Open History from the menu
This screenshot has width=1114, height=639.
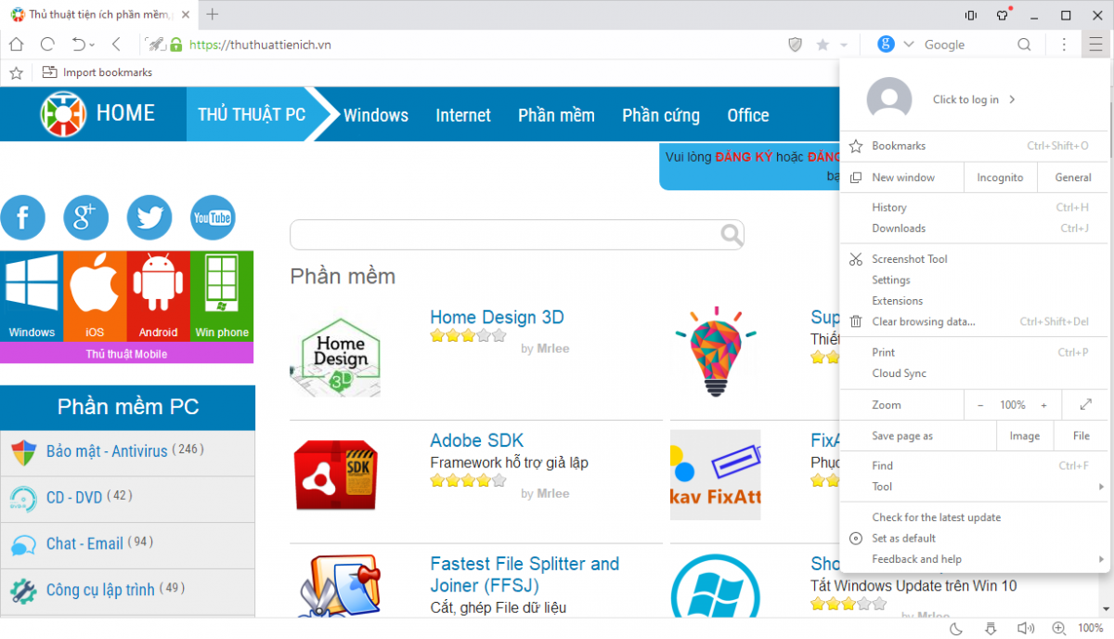tap(889, 207)
